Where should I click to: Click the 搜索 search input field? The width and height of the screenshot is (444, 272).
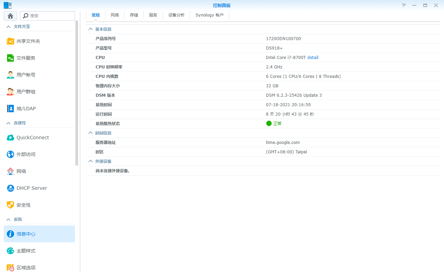tap(47, 16)
